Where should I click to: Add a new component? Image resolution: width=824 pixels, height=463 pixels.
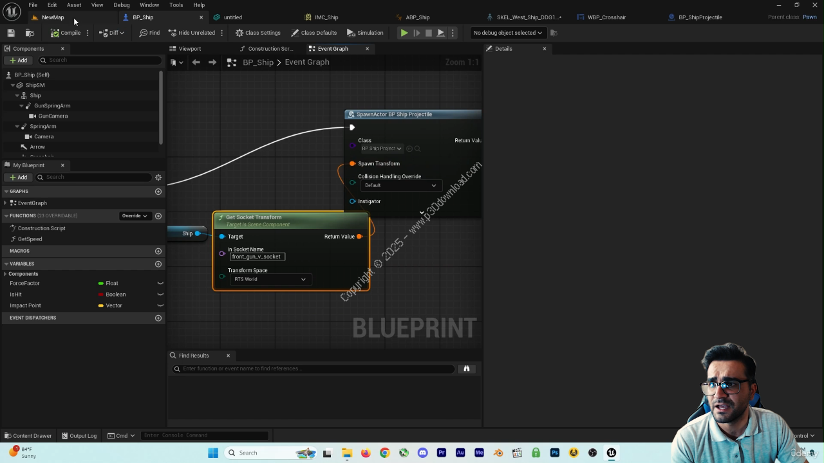[x=18, y=60]
